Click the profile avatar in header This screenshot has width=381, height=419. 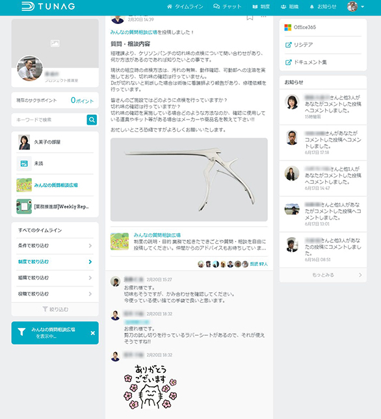(x=352, y=6)
